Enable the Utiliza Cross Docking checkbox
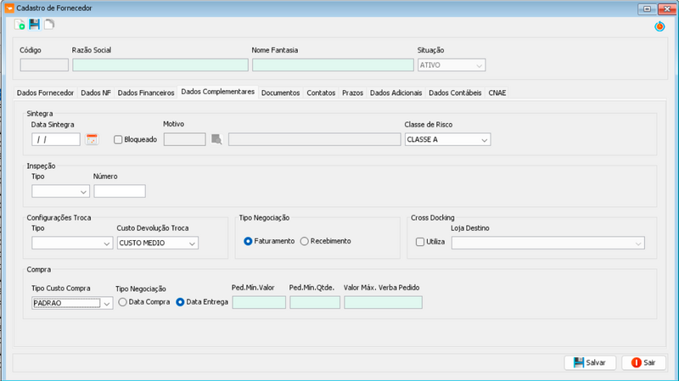 (x=420, y=242)
